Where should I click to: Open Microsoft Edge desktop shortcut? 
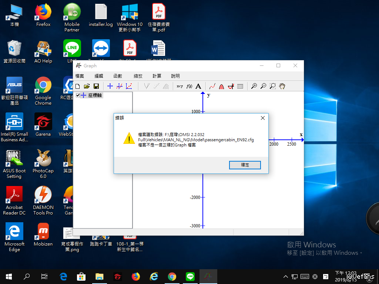14,237
